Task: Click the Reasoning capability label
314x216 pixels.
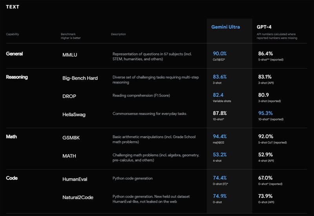Action: click(x=17, y=77)
